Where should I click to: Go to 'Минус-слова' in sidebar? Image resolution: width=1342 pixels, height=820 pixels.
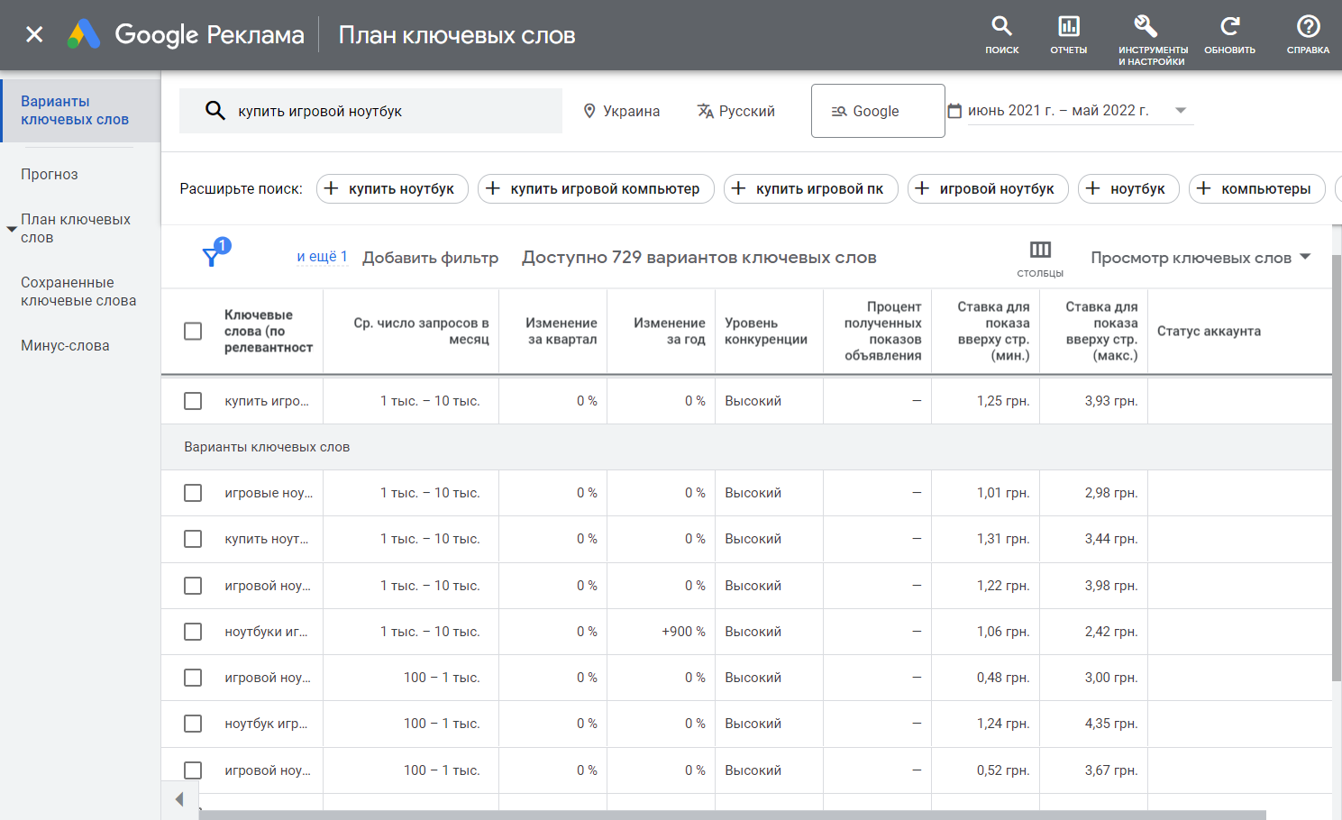pyautogui.click(x=65, y=345)
